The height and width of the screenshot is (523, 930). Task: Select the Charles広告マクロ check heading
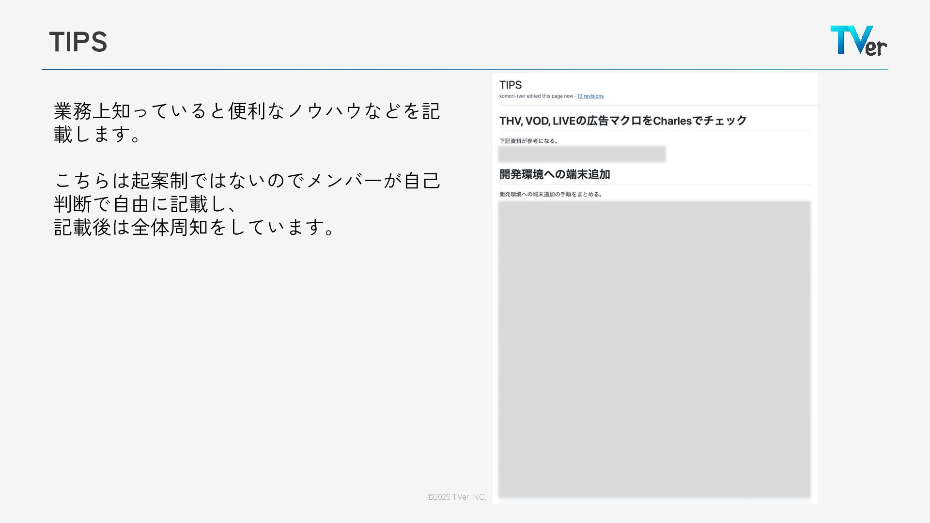pos(623,121)
